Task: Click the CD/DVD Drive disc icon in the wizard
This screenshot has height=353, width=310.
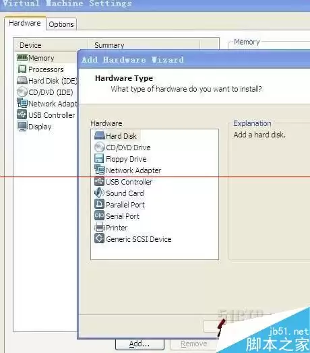Action: (99, 147)
